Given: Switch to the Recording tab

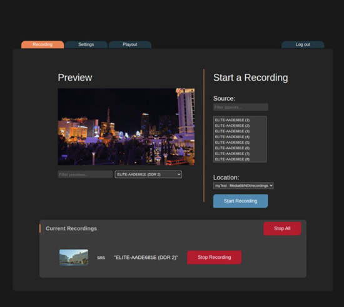Looking at the screenshot, I should (43, 44).
